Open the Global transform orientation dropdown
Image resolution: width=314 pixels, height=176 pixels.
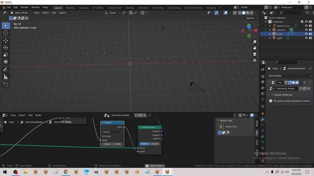[x=112, y=13]
